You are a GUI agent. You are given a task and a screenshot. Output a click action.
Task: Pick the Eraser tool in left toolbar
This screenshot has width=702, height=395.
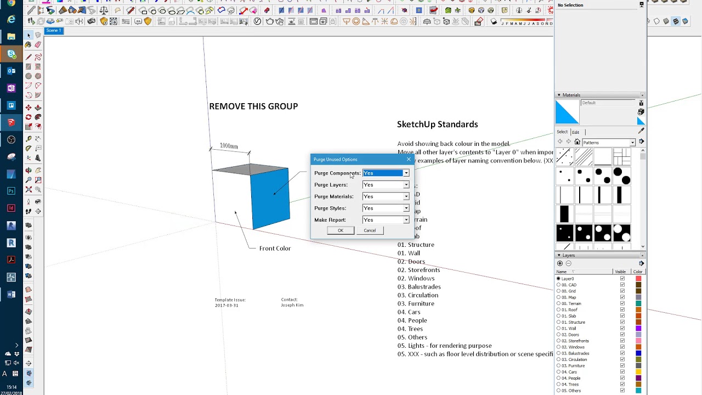tap(38, 45)
